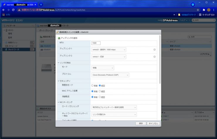This screenshot has height=139, width=217.
Task: Close the esxi-test browser tab
Action: click(x=35, y=5)
